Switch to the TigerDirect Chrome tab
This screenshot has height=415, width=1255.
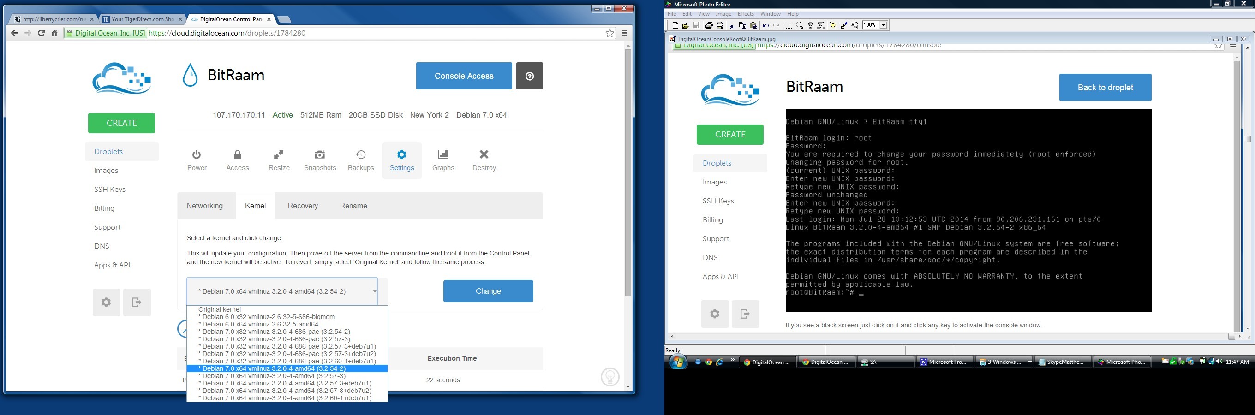(x=142, y=19)
